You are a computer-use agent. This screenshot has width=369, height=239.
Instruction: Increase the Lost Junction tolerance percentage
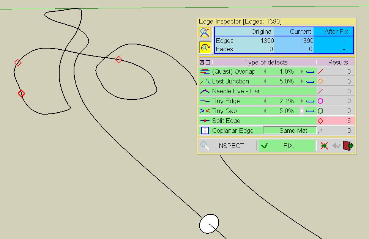[302, 81]
